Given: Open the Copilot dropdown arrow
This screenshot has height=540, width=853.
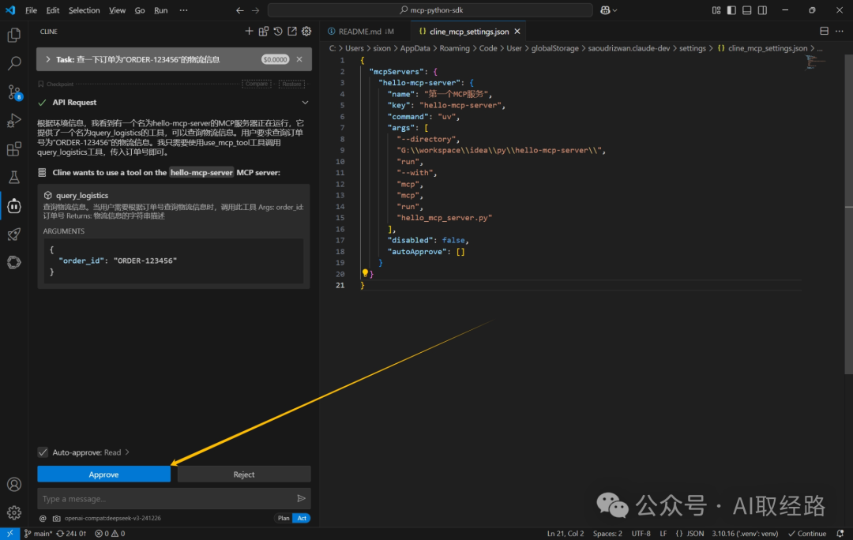Looking at the screenshot, I should [615, 10].
